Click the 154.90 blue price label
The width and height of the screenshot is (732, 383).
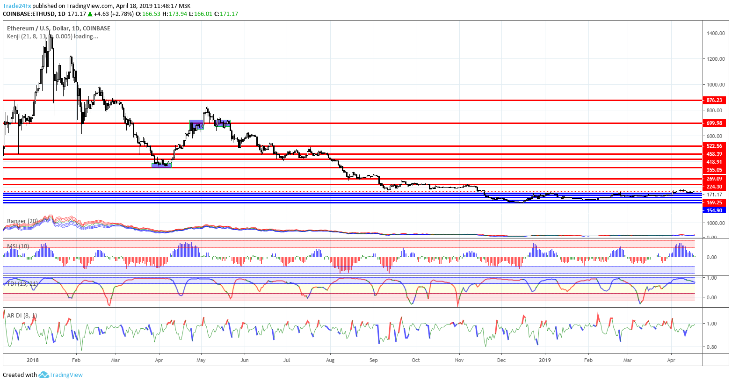[714, 210]
